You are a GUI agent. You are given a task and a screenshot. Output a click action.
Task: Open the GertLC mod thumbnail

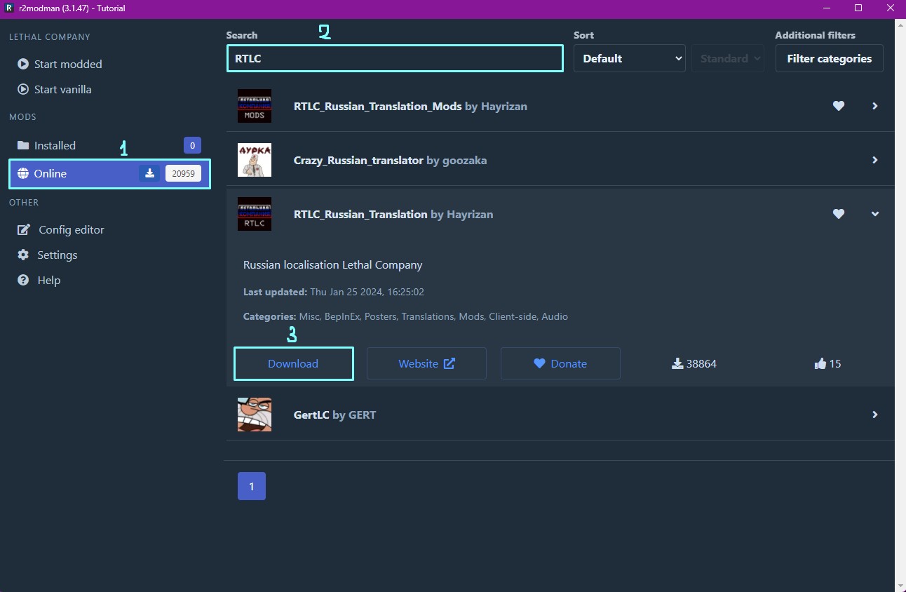[255, 415]
